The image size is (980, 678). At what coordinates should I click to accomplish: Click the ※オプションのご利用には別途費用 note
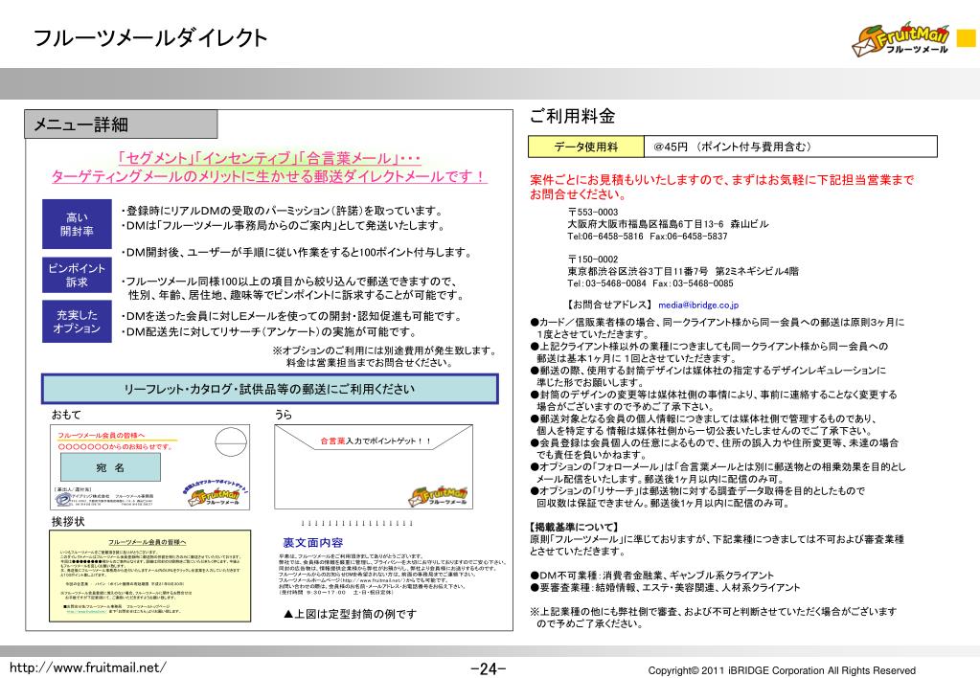pyautogui.click(x=385, y=356)
